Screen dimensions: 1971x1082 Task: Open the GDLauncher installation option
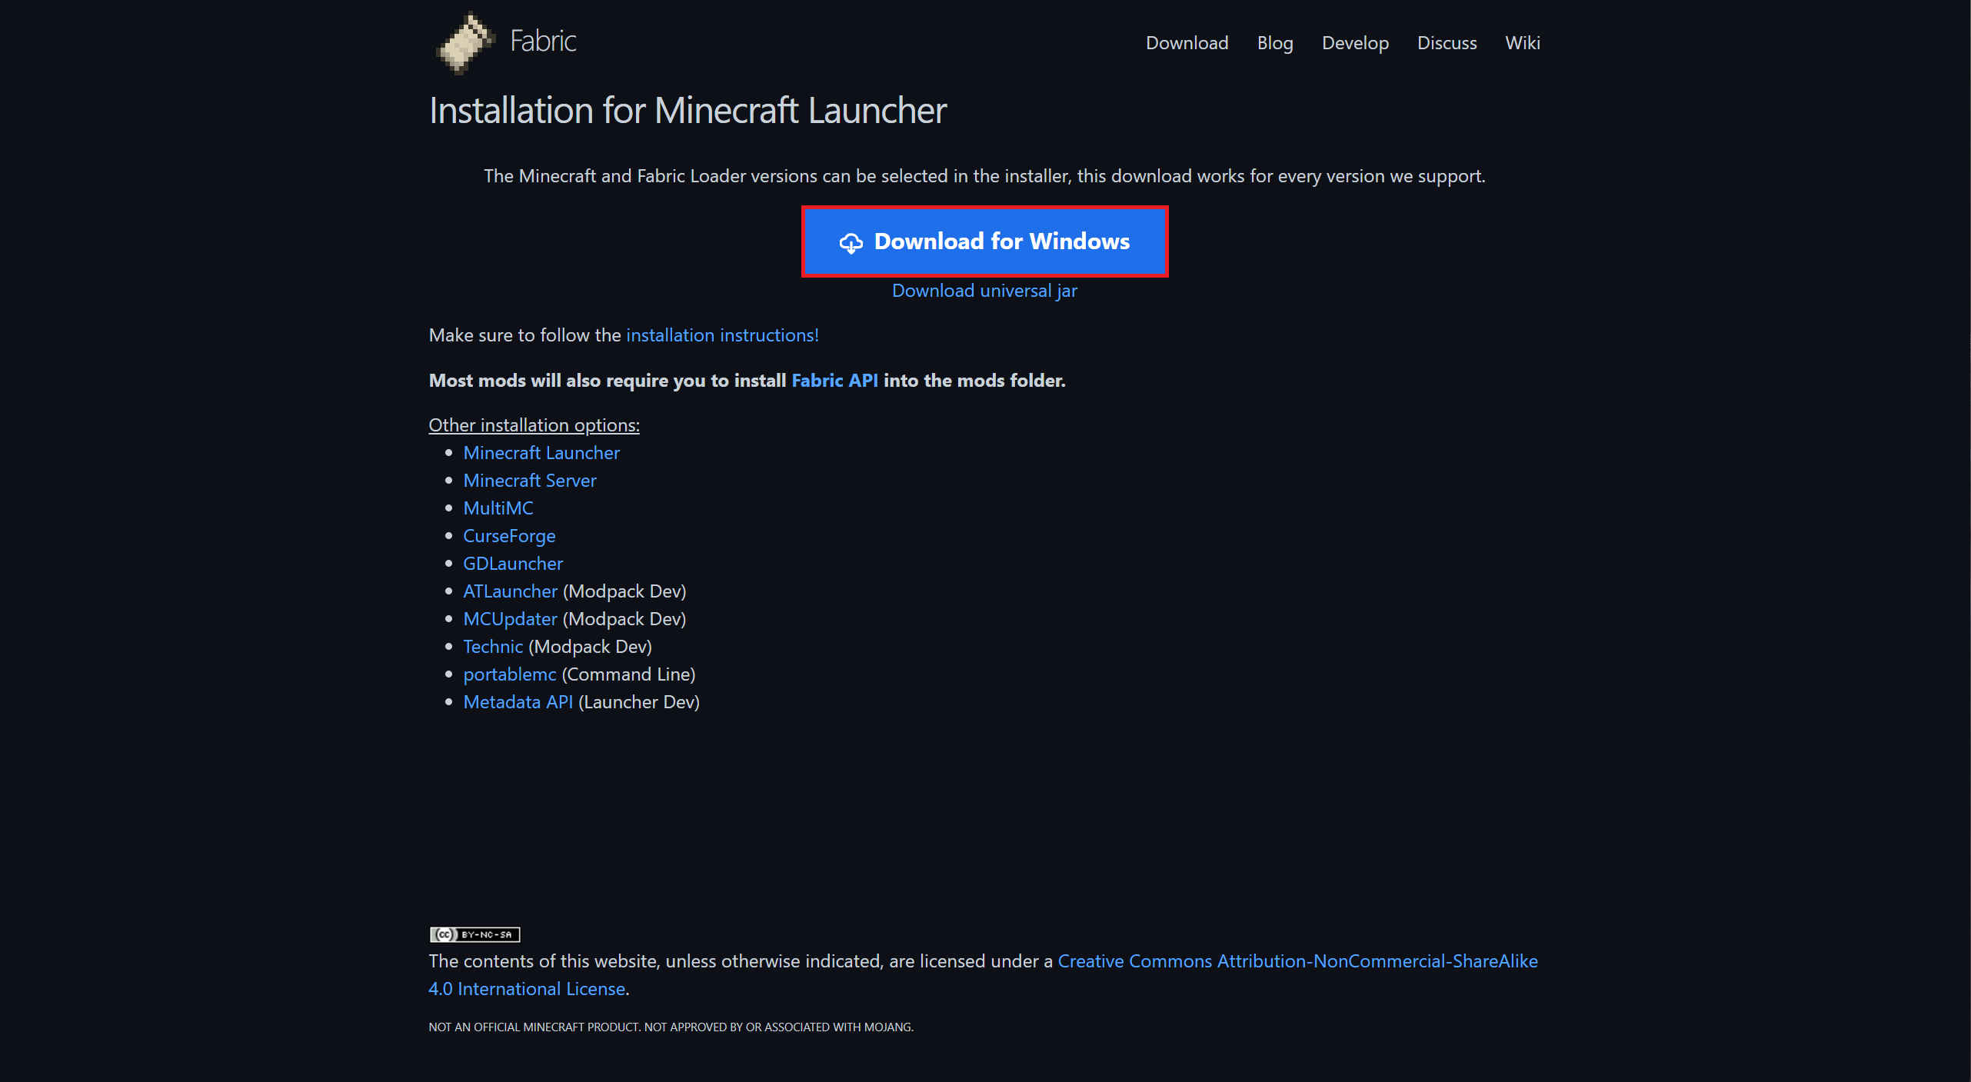tap(513, 564)
